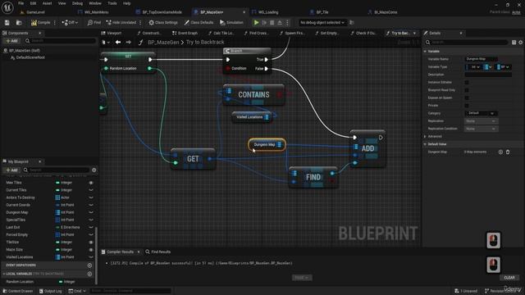The image size is (525, 295).
Task: Click the Stop playback button
Action: [272, 22]
